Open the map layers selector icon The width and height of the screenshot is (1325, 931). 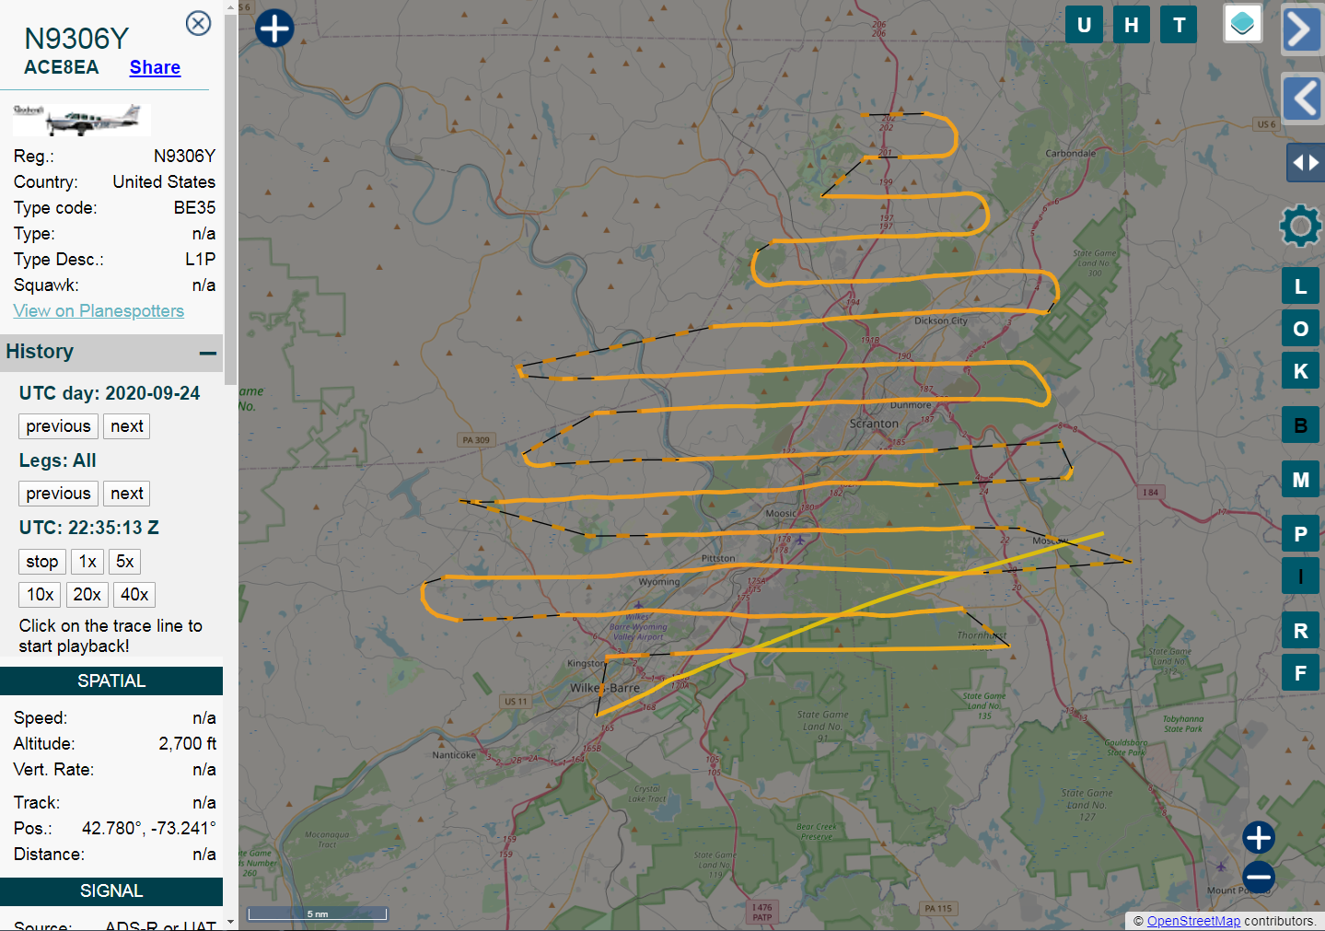coord(1242,24)
